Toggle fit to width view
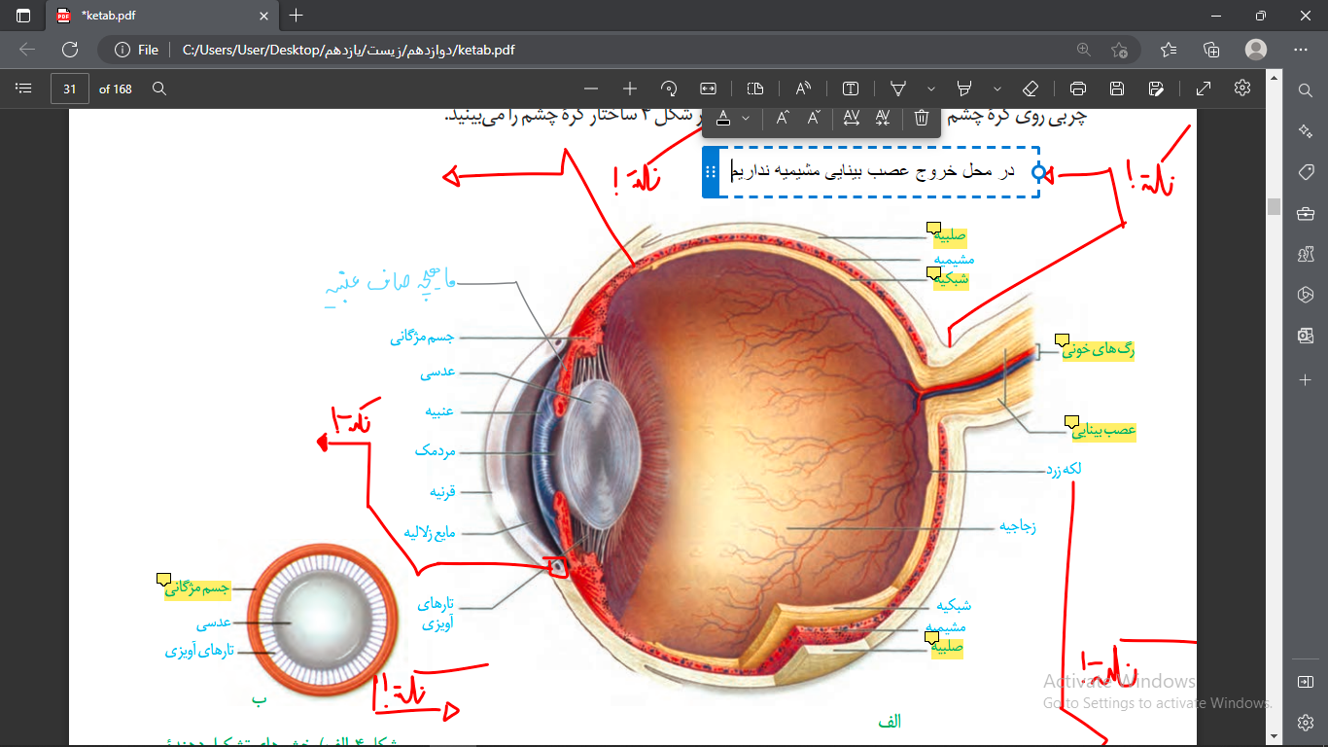 pyautogui.click(x=708, y=89)
